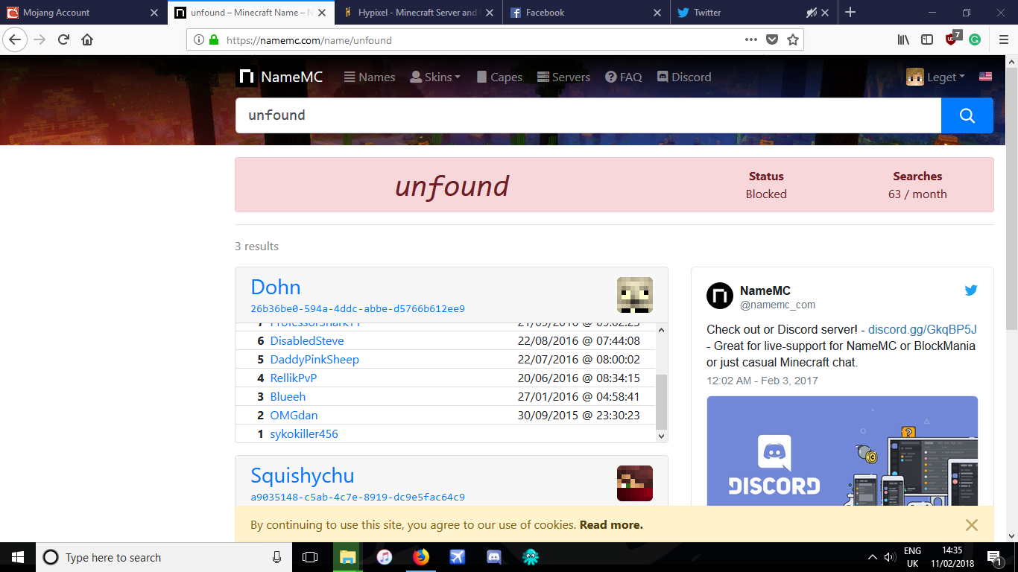Click the name history scrollbar thumb
Screen dimensions: 1018x572
(661, 401)
